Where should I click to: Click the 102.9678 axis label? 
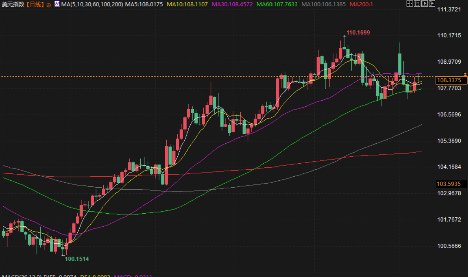click(449, 193)
